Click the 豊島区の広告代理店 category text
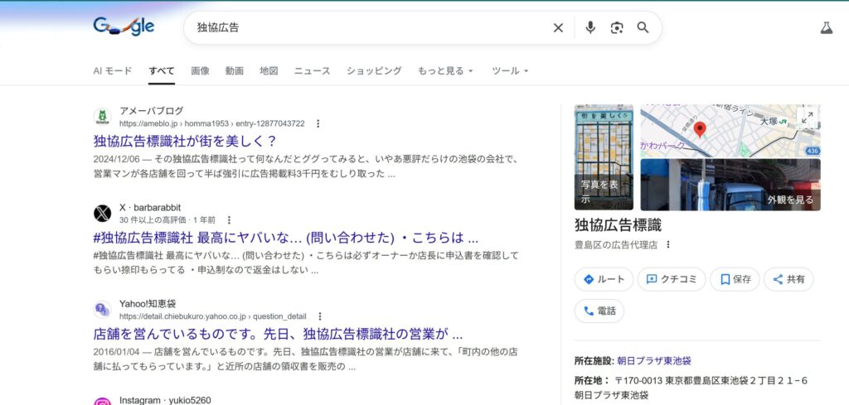 point(616,245)
